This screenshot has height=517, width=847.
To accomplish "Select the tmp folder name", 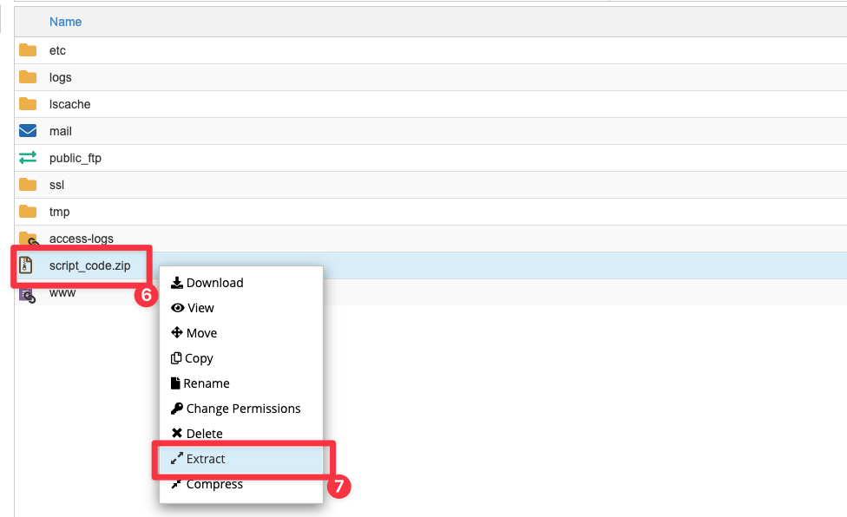I will point(59,212).
